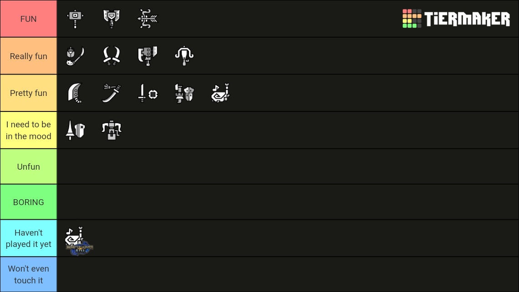Click the red color block of the FUN row
Image resolution: width=519 pixels, height=292 pixels.
click(x=28, y=19)
